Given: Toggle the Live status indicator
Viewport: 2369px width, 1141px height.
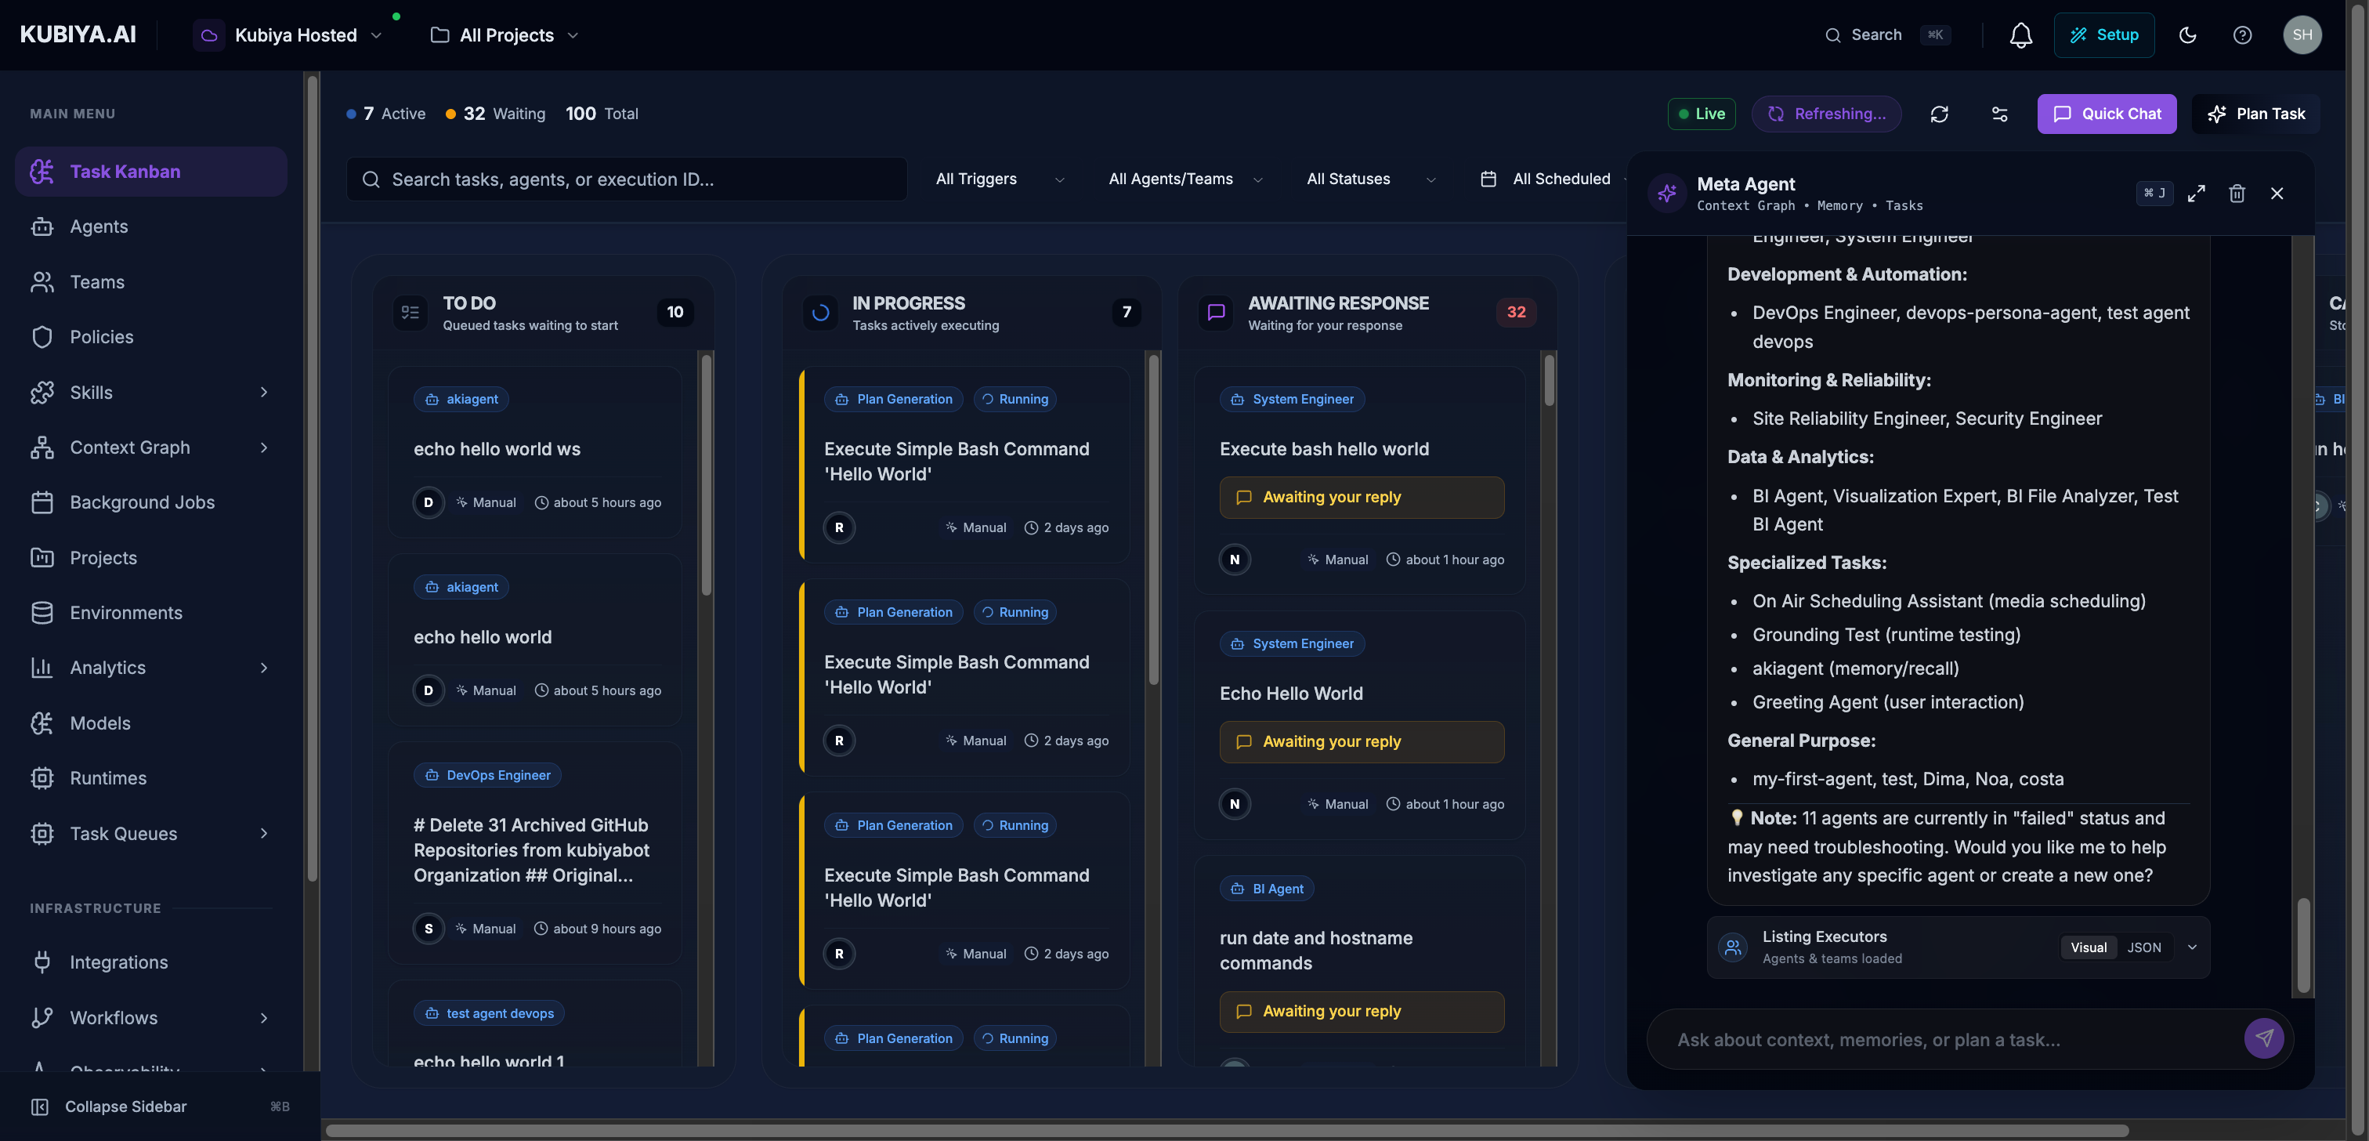Looking at the screenshot, I should (x=1702, y=113).
